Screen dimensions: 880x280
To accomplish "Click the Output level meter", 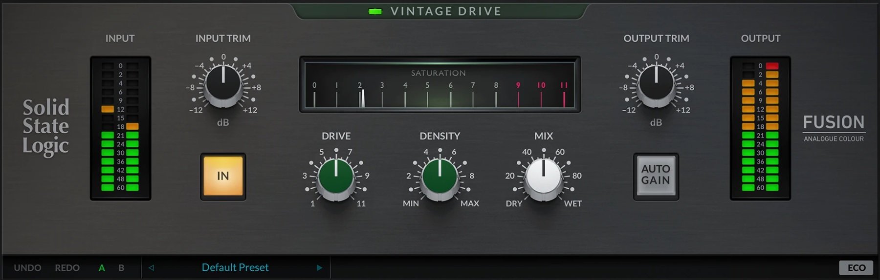I will coord(760,128).
